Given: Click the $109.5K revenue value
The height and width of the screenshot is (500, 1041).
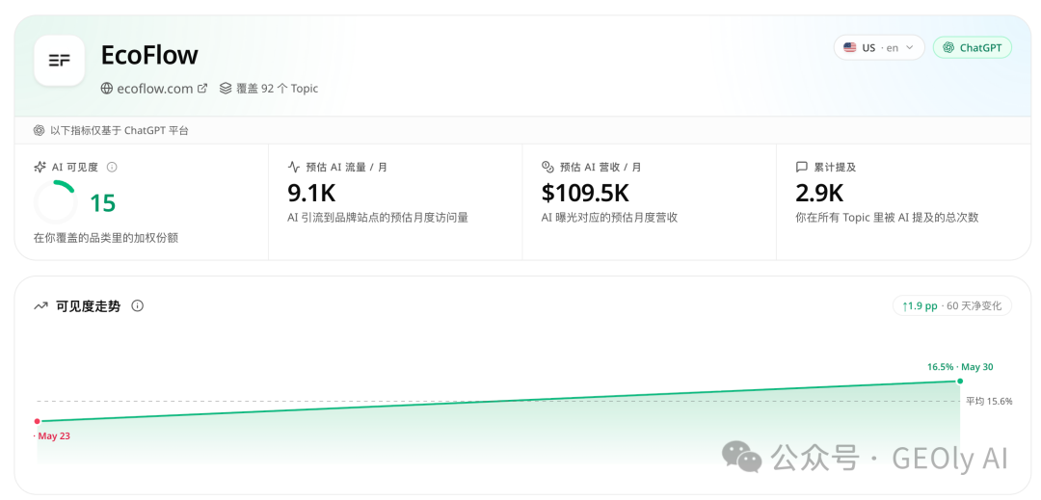Looking at the screenshot, I should 586,193.
